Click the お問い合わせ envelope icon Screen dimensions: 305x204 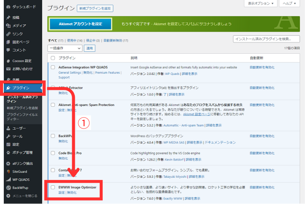pos(8,69)
